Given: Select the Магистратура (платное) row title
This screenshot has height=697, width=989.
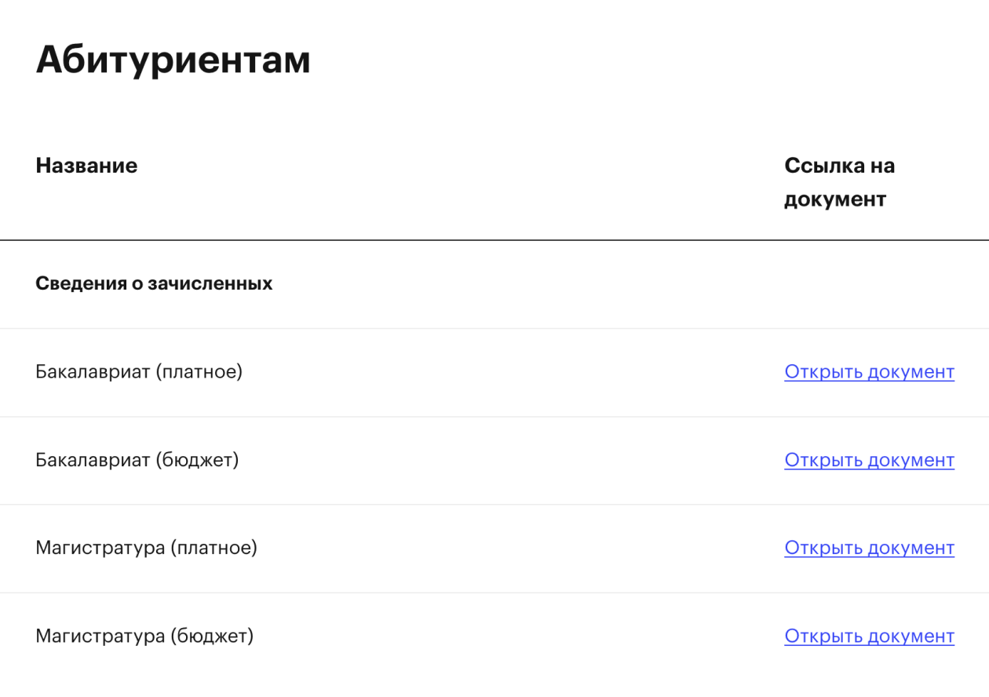Looking at the screenshot, I should [x=146, y=548].
